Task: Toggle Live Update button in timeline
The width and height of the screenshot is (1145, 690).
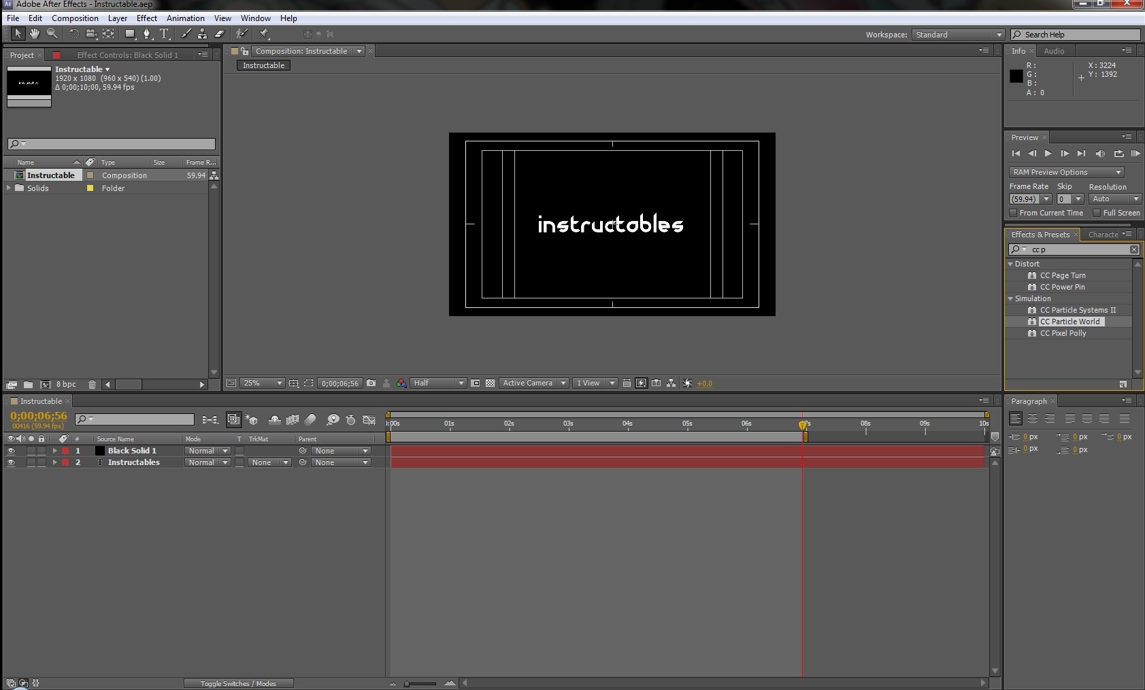Action: click(x=233, y=420)
